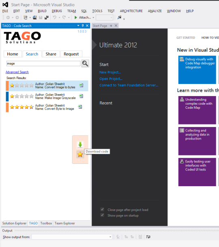
Task: Click Find Message in Code Output icon
Action: pos(118,236)
